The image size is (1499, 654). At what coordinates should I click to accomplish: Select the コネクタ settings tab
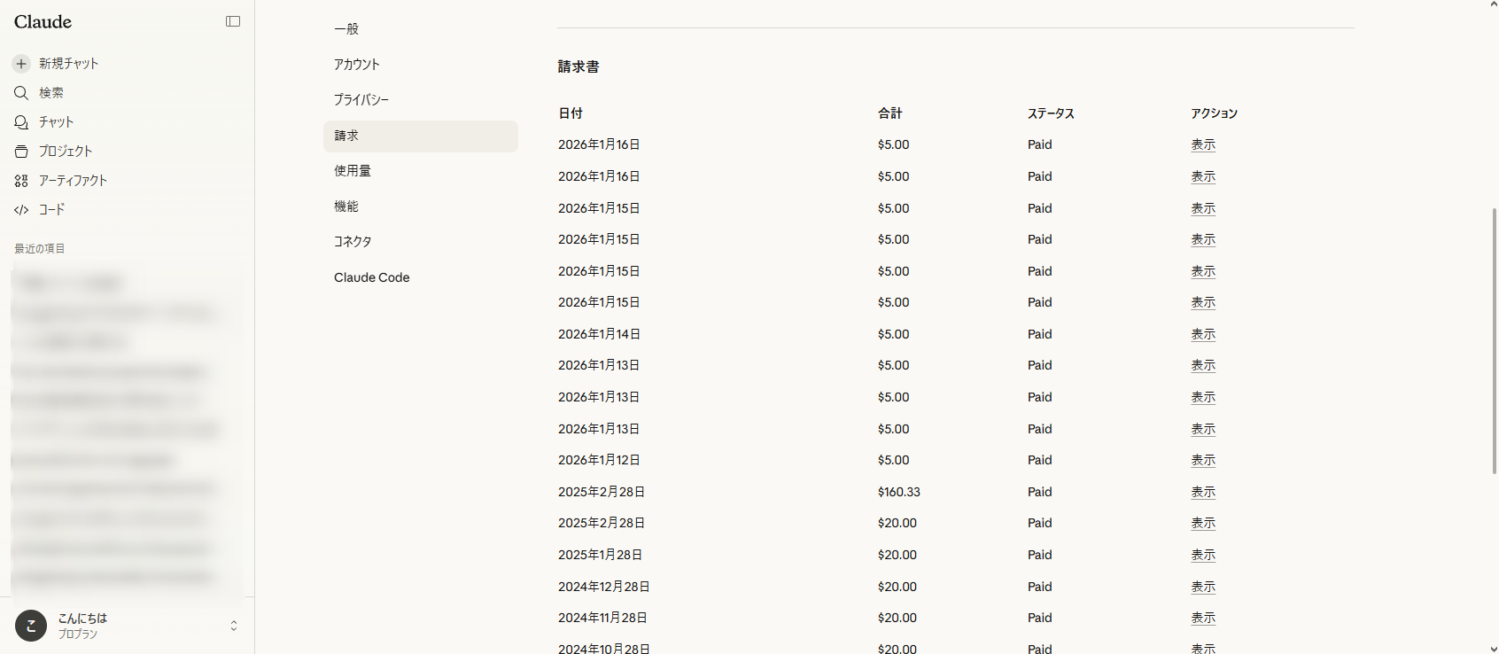pos(421,242)
